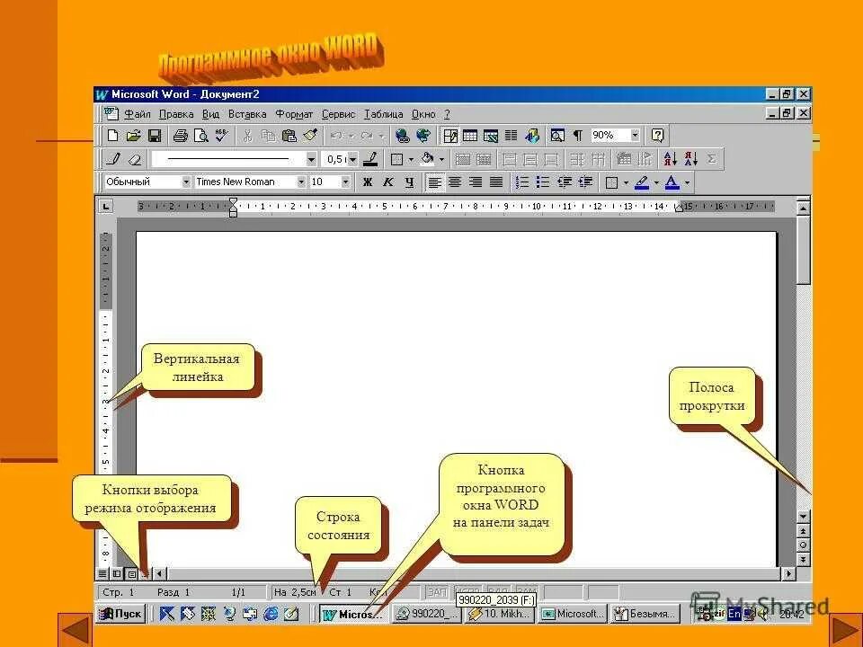This screenshot has height=647, width=863.
Task: Create a bulleted list icon
Action: (543, 182)
